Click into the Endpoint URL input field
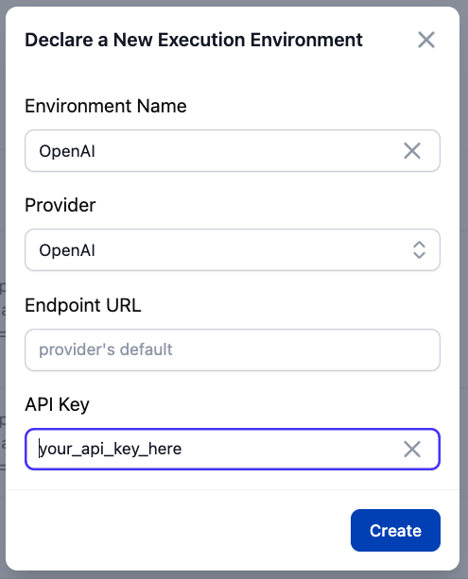The image size is (468, 579). pyautogui.click(x=233, y=349)
